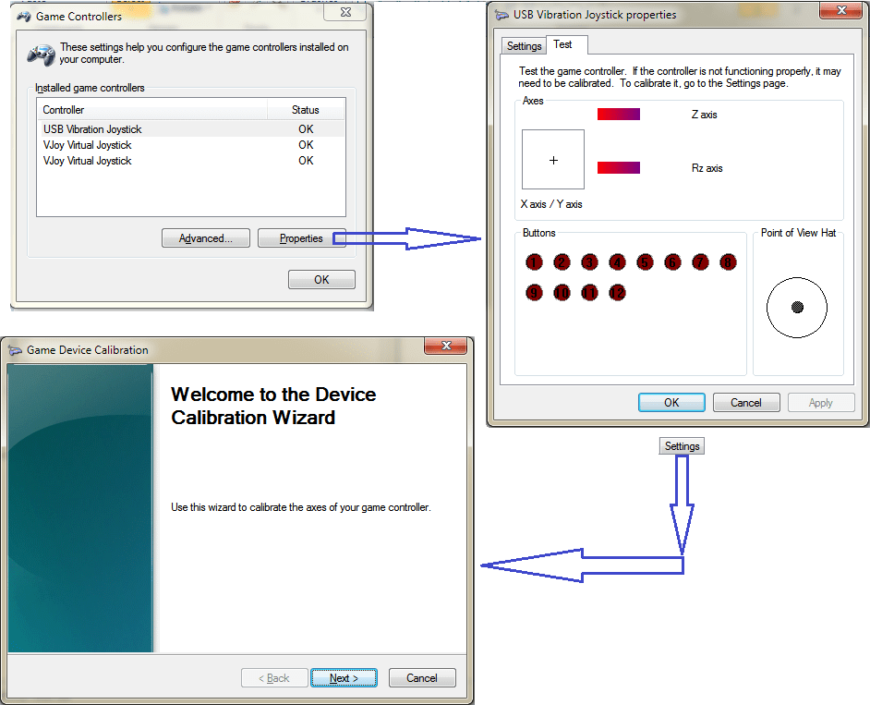The width and height of the screenshot is (870, 705).
Task: Open Advanced controller settings
Action: [206, 238]
